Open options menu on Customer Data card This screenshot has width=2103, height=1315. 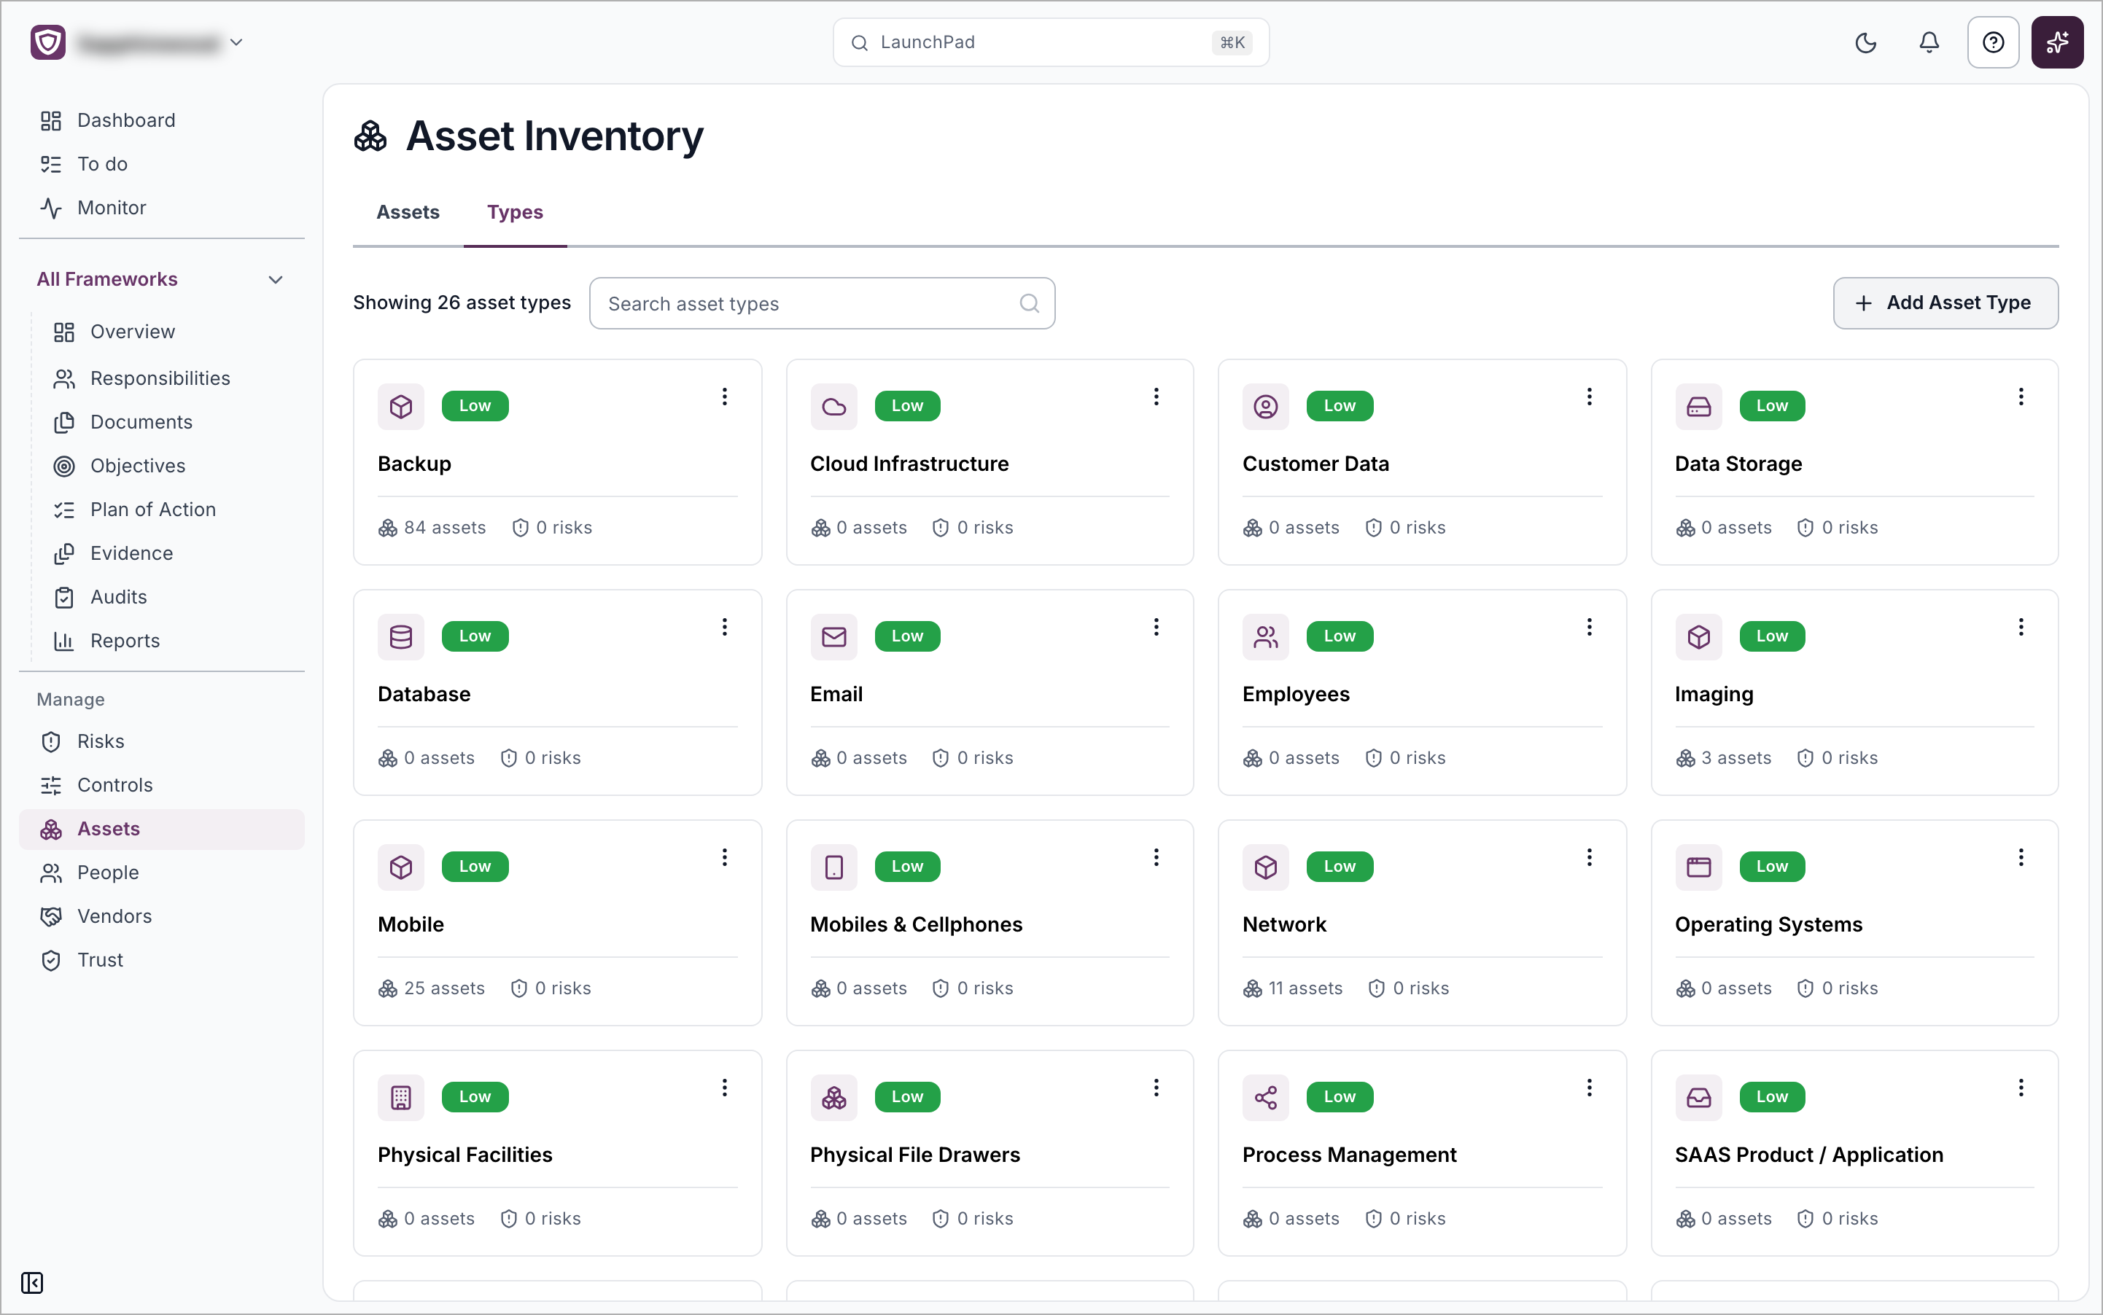coord(1589,397)
